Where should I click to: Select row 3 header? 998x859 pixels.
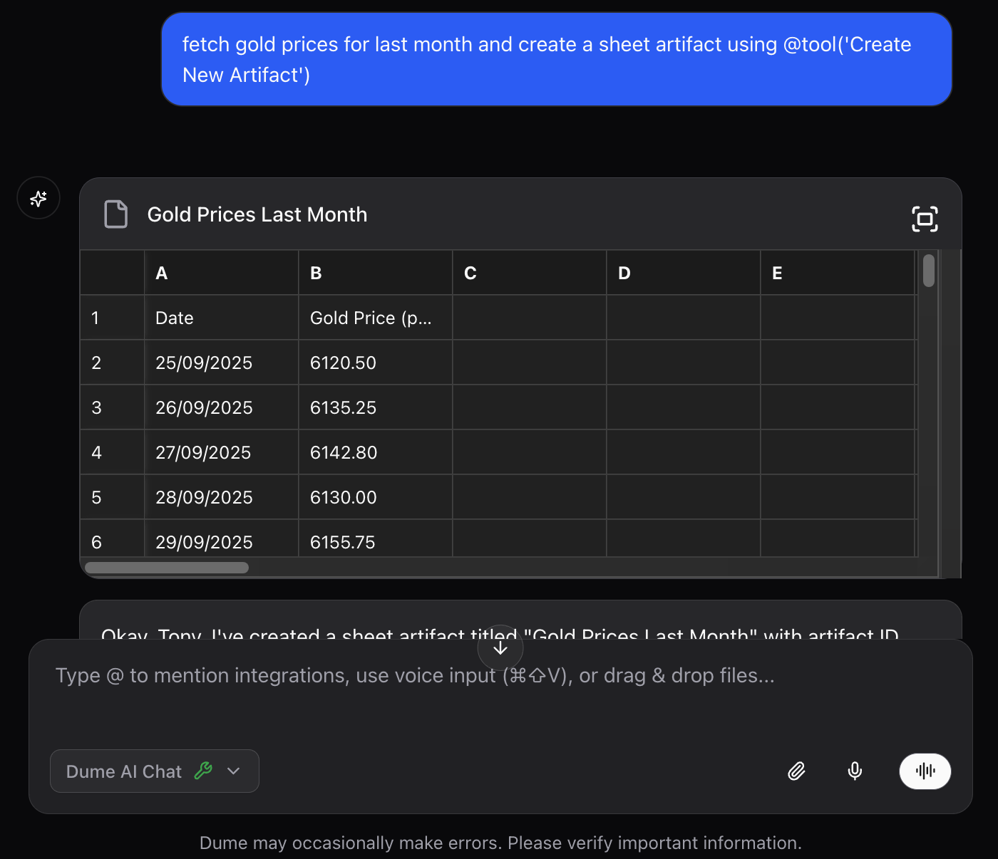[112, 407]
